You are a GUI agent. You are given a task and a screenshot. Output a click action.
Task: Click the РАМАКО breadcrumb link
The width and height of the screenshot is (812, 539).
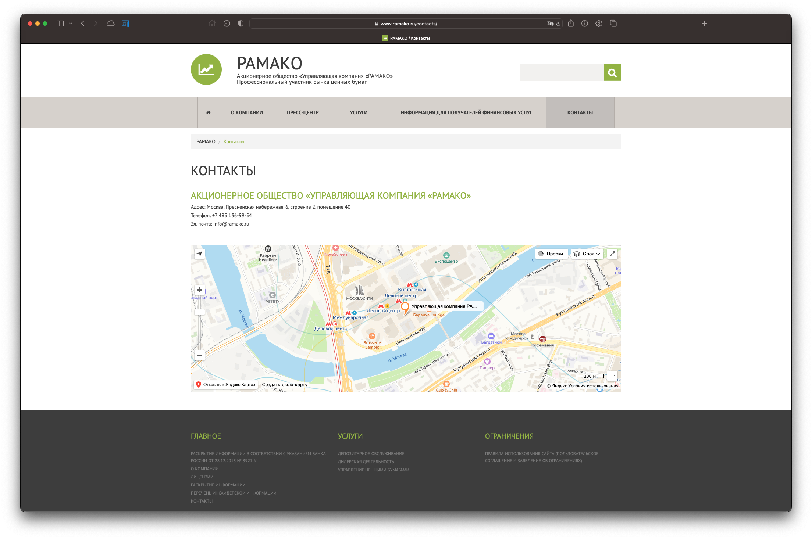click(x=206, y=141)
